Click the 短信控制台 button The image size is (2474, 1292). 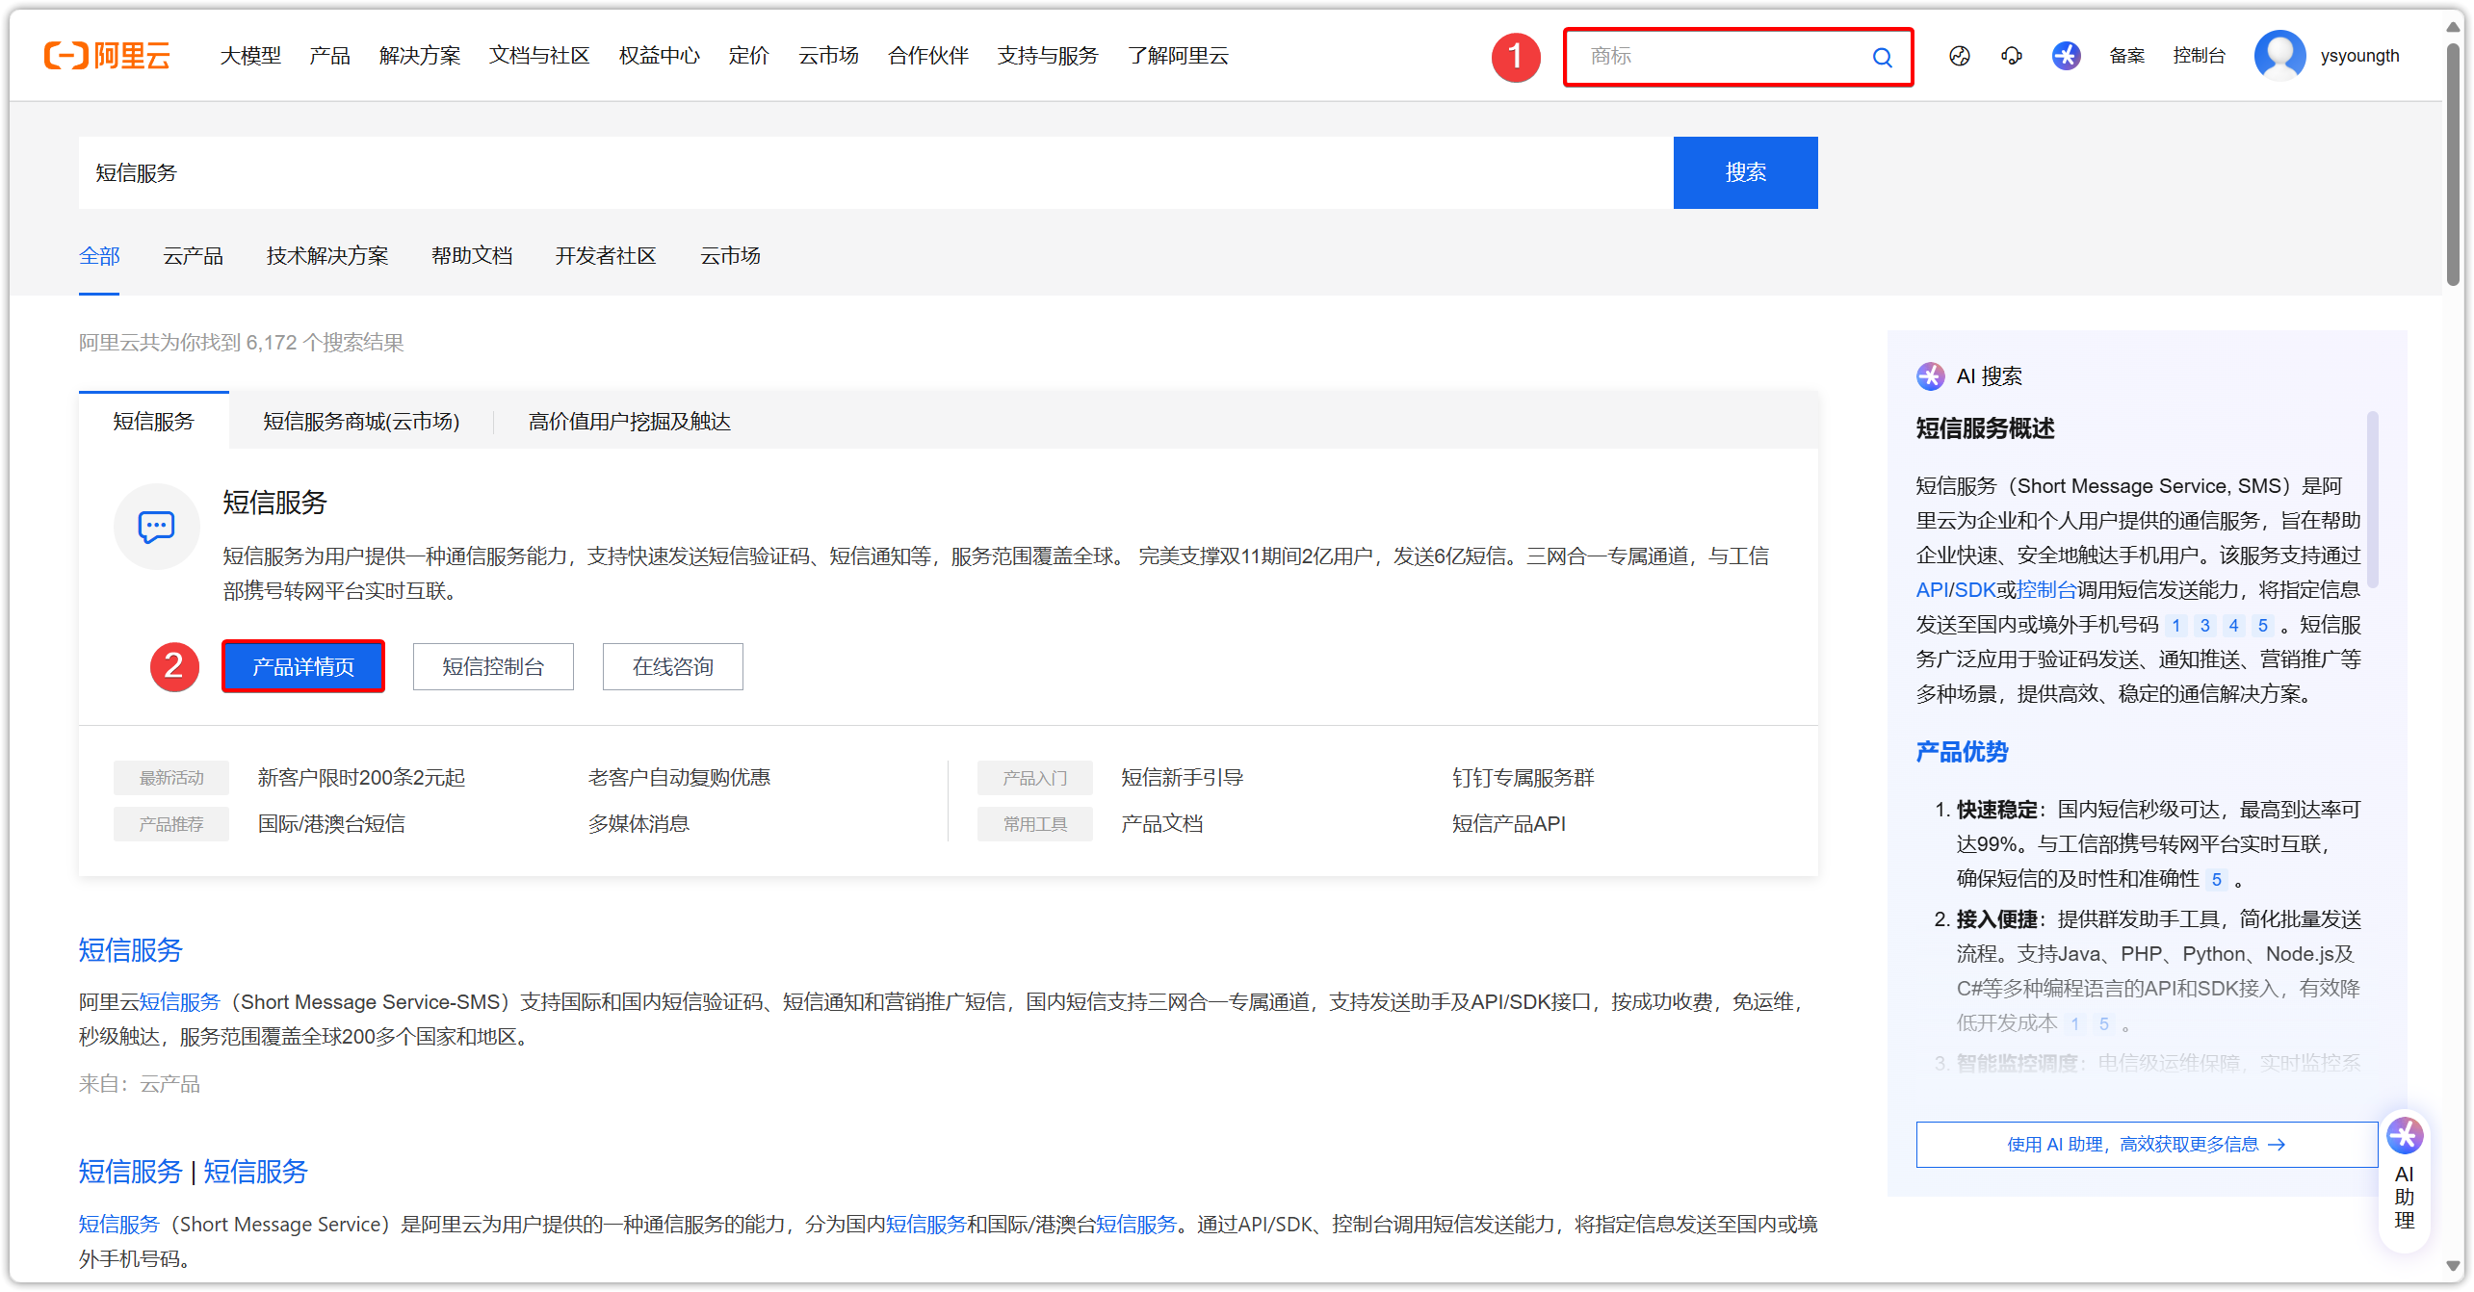pos(493,666)
